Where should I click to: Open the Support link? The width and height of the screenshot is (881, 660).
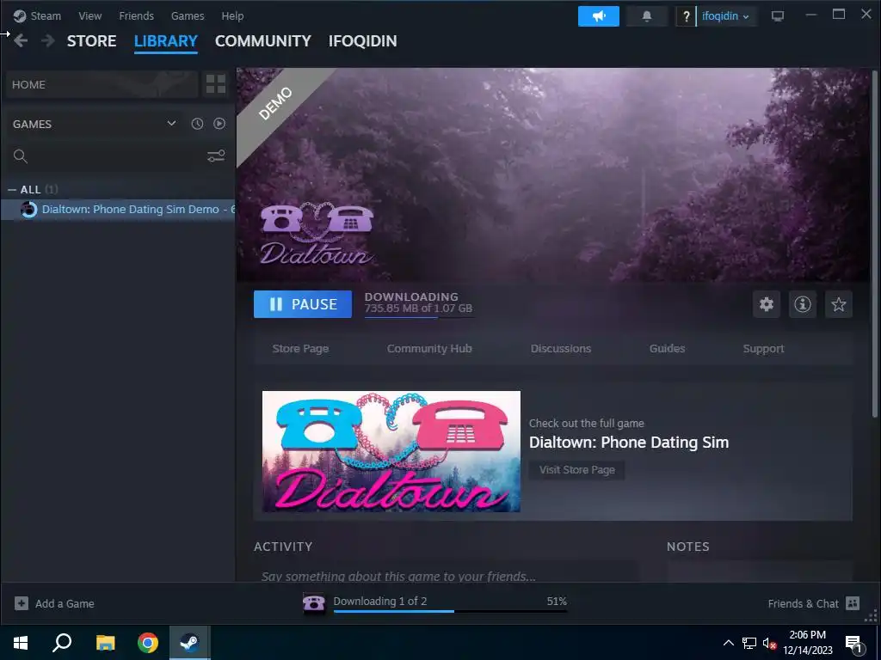pyautogui.click(x=763, y=349)
